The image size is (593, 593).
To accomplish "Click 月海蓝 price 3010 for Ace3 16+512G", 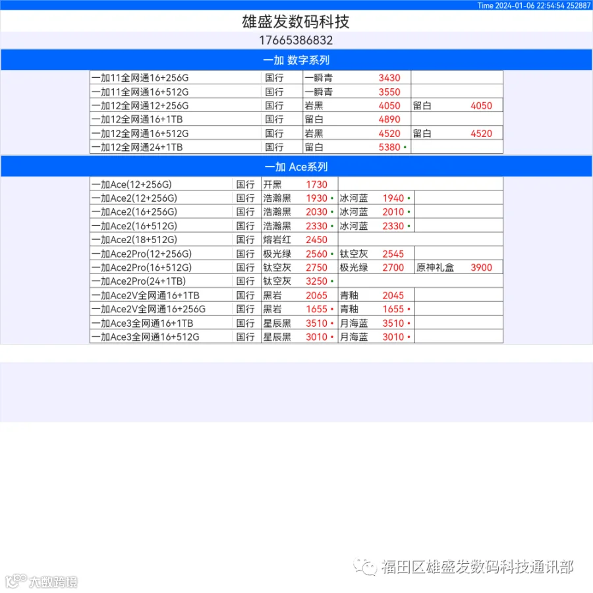I will point(393,337).
